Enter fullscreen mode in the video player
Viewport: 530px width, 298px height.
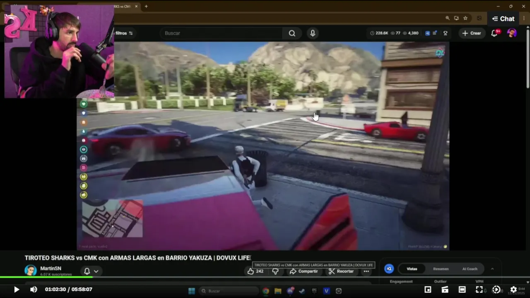tap(479, 289)
